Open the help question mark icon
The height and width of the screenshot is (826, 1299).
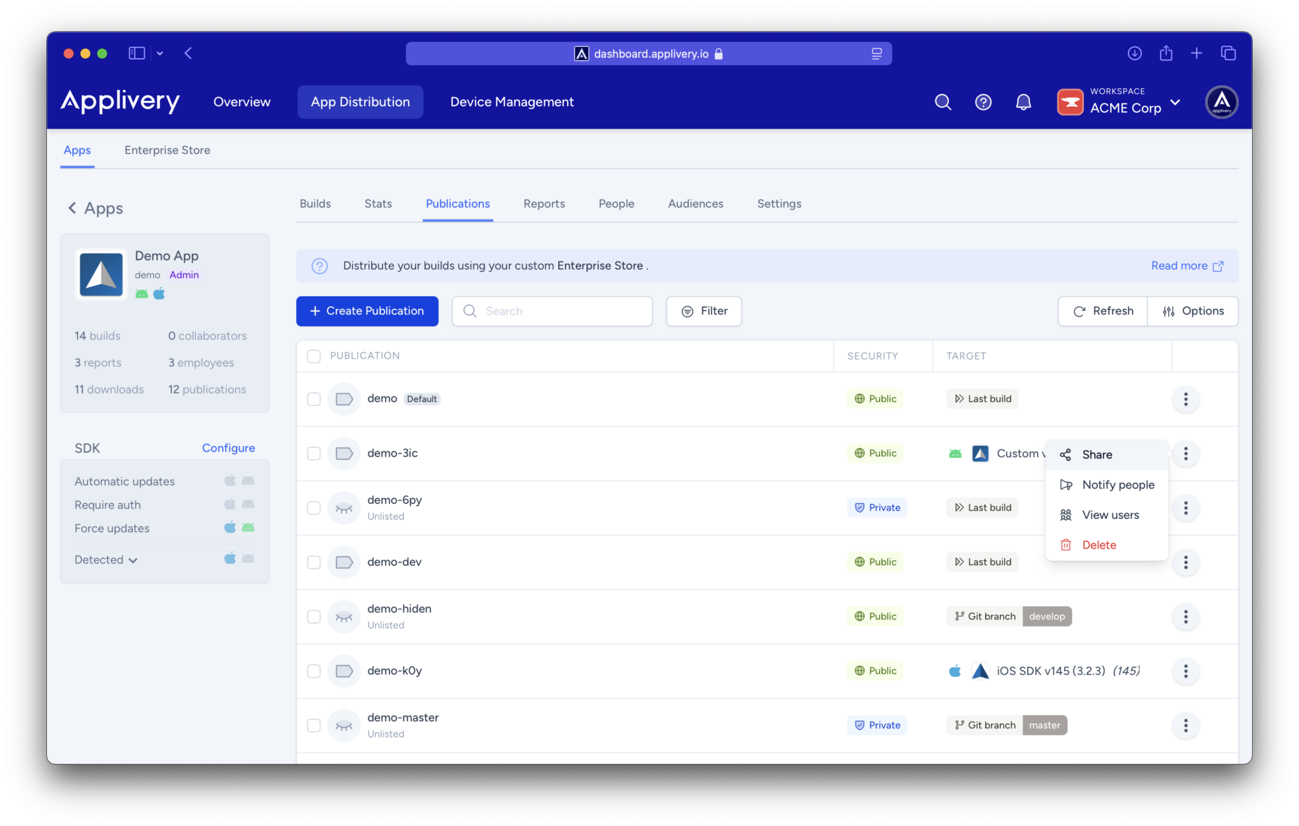click(983, 102)
